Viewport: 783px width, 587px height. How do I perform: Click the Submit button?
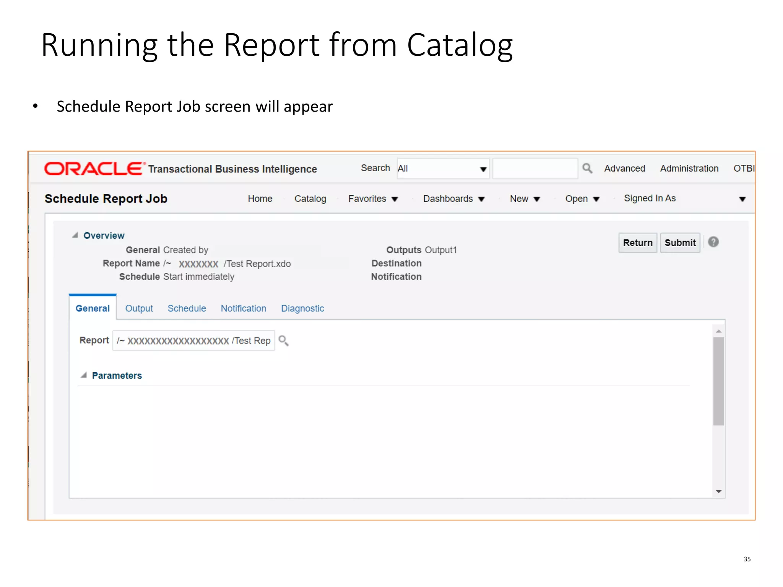tap(680, 243)
